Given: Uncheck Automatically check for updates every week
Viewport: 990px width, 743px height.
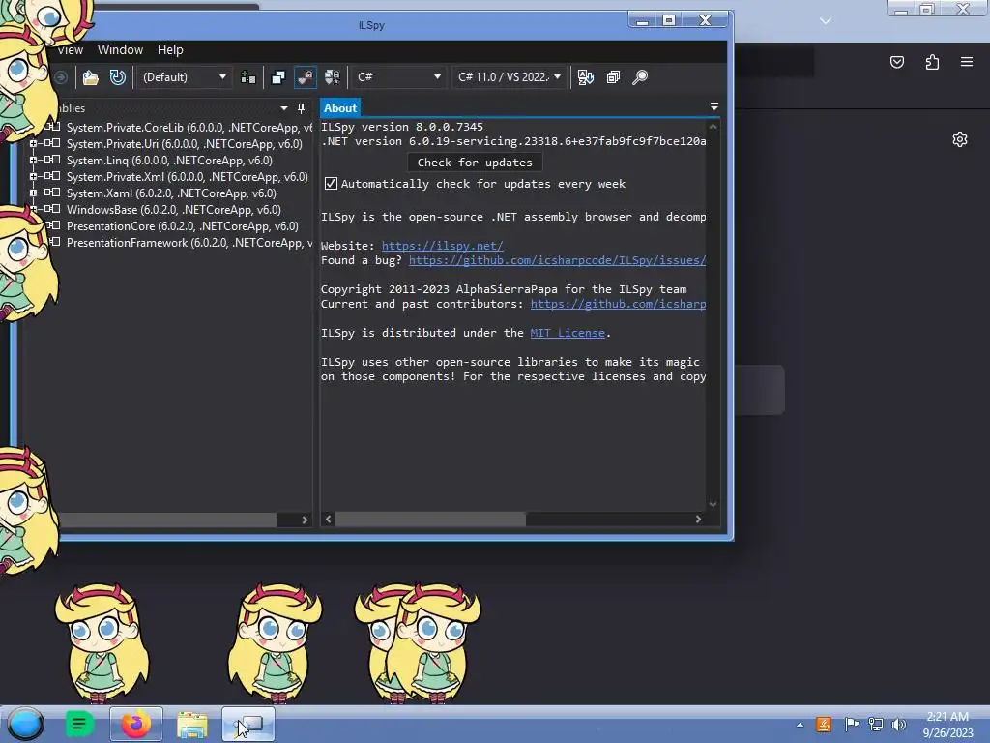Looking at the screenshot, I should pyautogui.click(x=331, y=184).
